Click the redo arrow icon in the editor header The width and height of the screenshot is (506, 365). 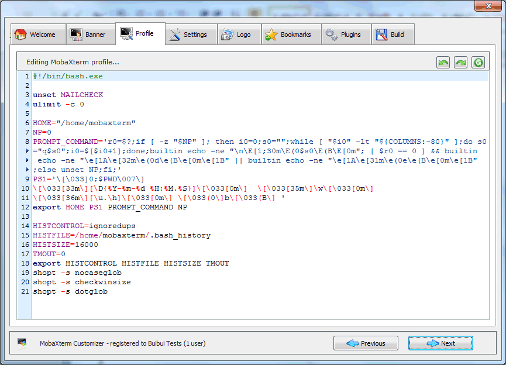pos(460,62)
